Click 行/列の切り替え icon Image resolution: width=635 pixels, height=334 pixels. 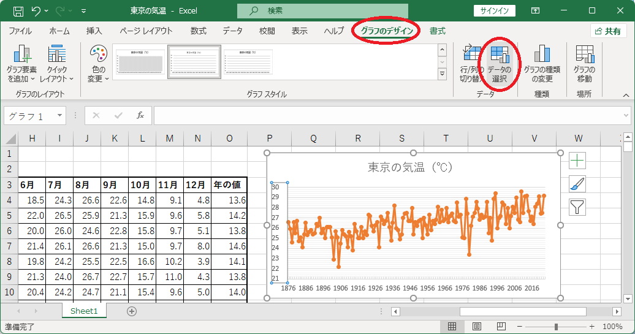(x=471, y=63)
